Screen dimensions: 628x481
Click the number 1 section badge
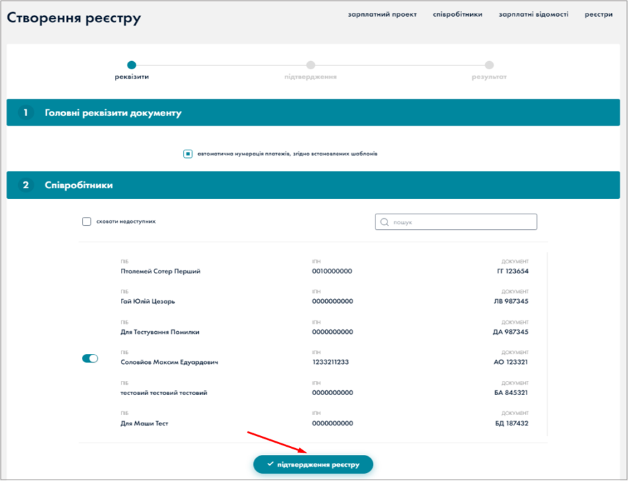tap(26, 113)
